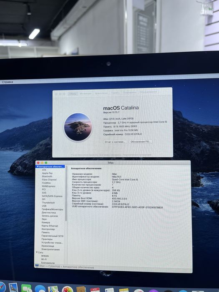Viewport: 219px width, 292px height.
Task: Select Камера in the sidebar
Action: 45,222
